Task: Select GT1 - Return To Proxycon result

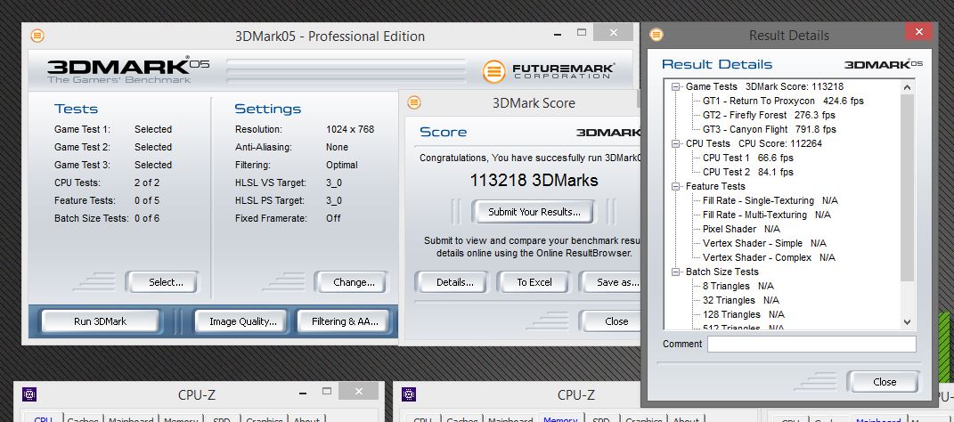Action: click(783, 101)
